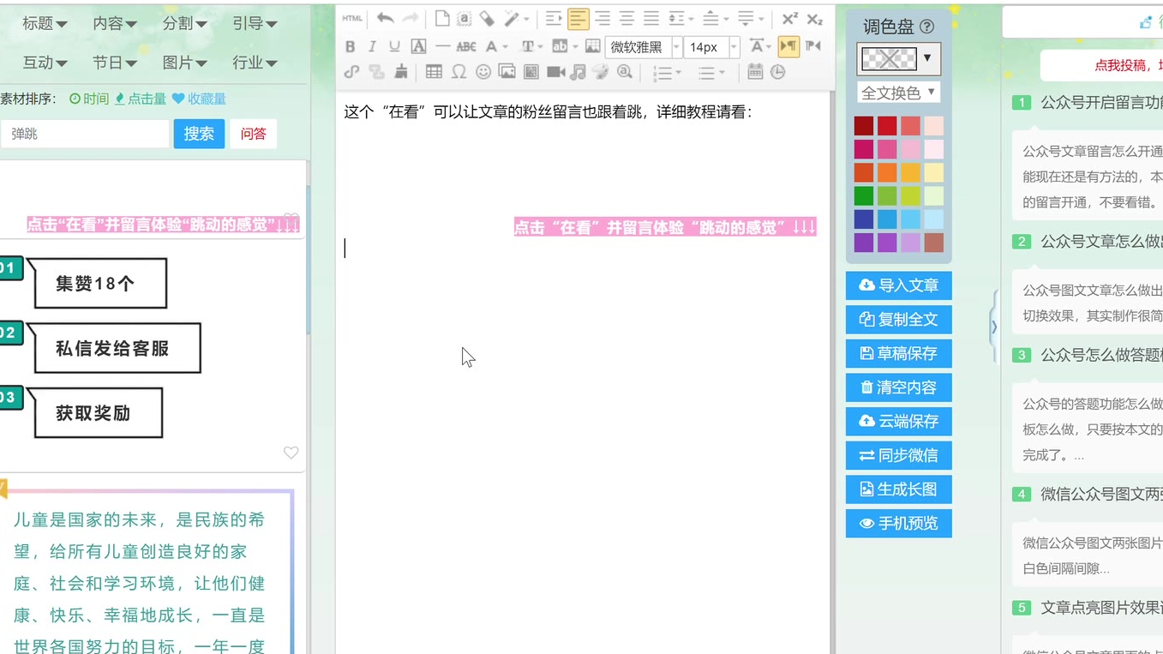Expand the 全文换色 dropdown
Screen dimensions: 1163x654
click(x=899, y=92)
